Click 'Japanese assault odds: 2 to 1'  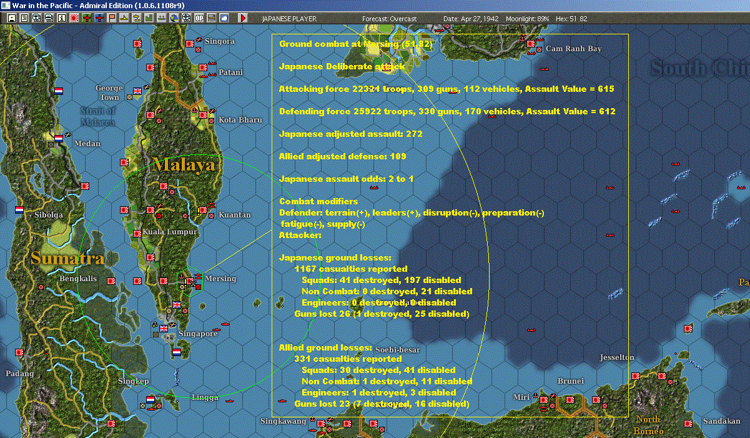coord(346,179)
